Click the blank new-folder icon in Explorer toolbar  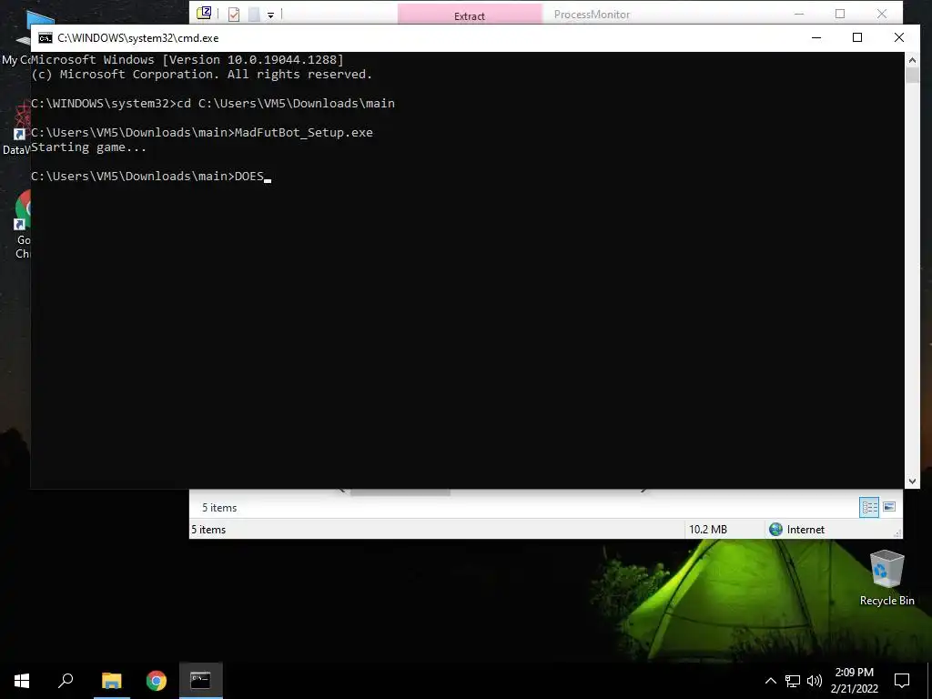pos(254,15)
